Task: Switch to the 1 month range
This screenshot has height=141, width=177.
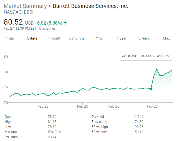Action: pyautogui.click(x=54, y=38)
